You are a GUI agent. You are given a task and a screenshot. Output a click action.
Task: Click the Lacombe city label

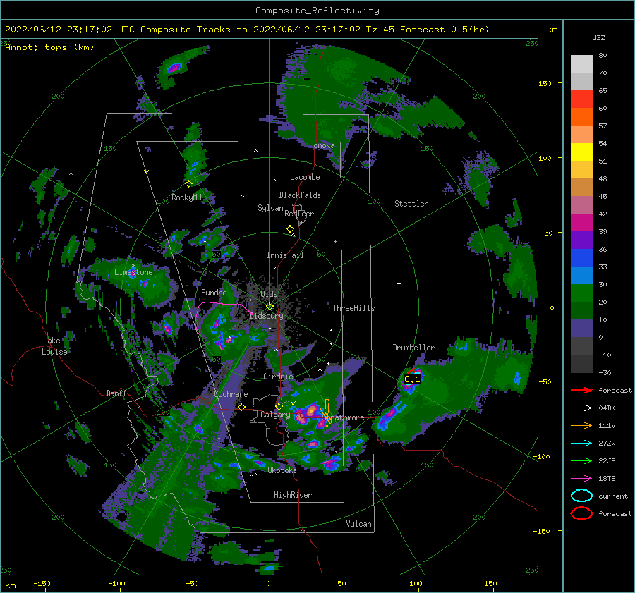click(305, 177)
